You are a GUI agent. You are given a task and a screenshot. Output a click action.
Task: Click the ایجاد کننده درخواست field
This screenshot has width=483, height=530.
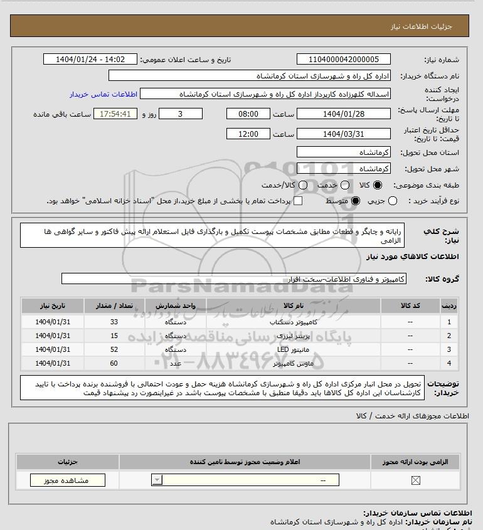tap(265, 94)
